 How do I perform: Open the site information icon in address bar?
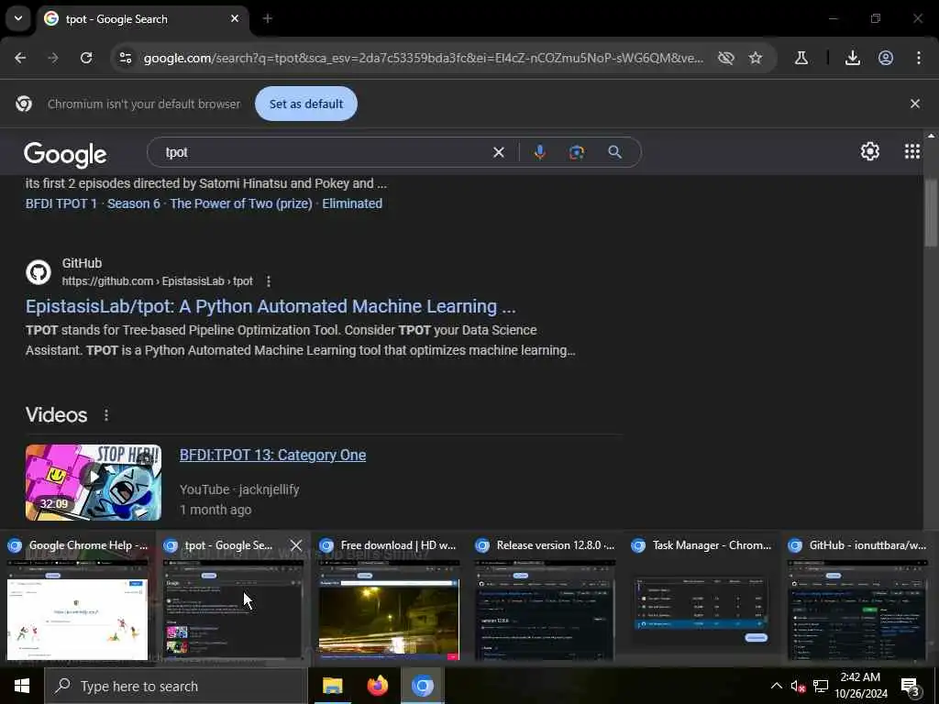click(125, 58)
